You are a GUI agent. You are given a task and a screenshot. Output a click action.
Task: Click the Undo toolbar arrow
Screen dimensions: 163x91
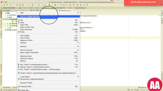pyautogui.click(x=11, y=5)
